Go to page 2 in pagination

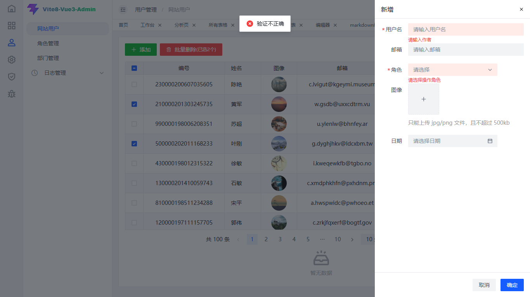point(266,239)
